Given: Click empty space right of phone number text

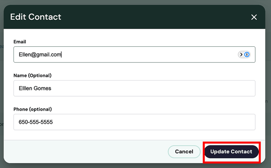Looking at the screenshot, I should (153, 122).
